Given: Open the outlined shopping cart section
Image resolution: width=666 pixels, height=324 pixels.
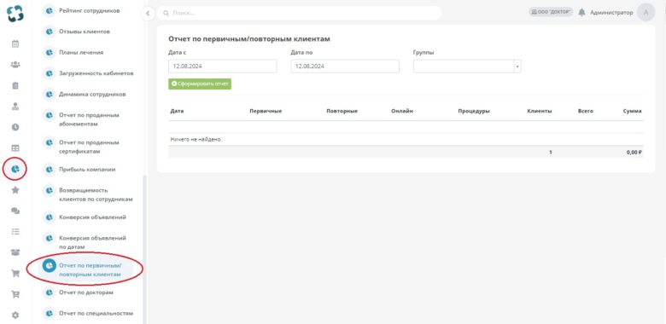Looking at the screenshot, I should point(15,294).
